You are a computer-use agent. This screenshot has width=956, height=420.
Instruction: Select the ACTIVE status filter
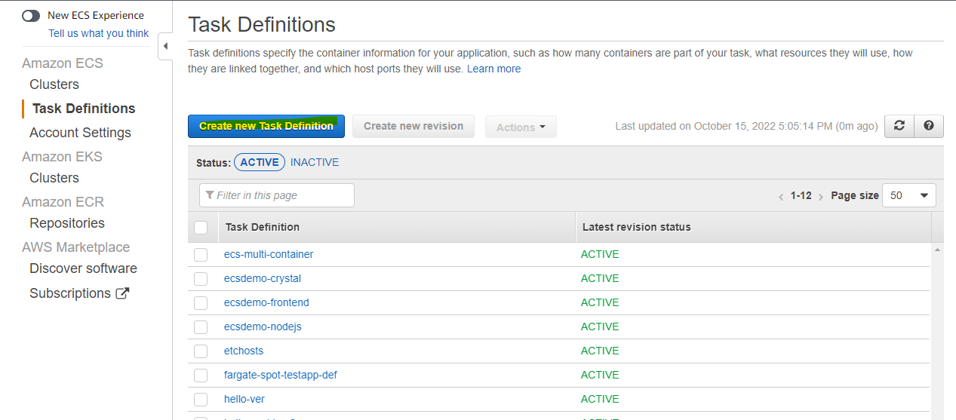click(x=260, y=162)
